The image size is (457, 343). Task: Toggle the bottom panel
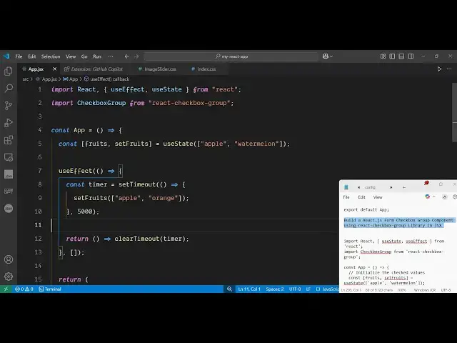[401, 56]
